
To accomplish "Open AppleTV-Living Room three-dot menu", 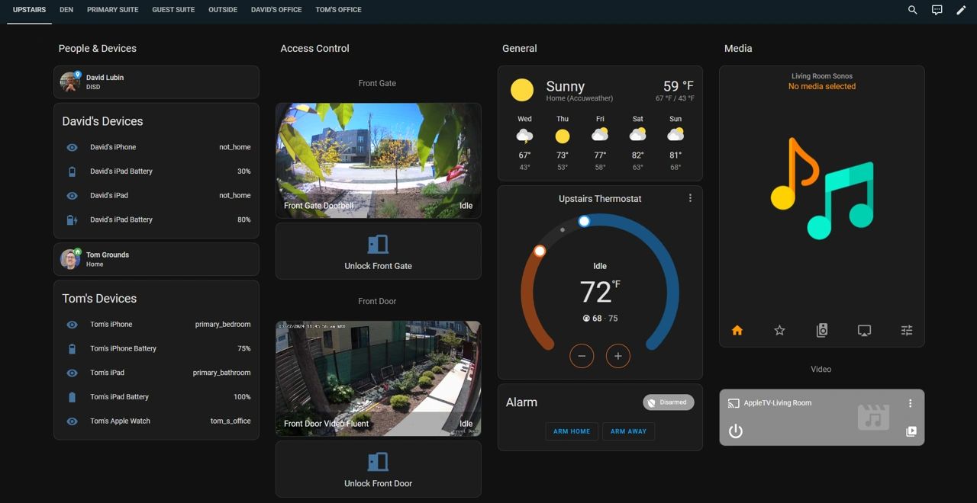I will click(x=910, y=403).
